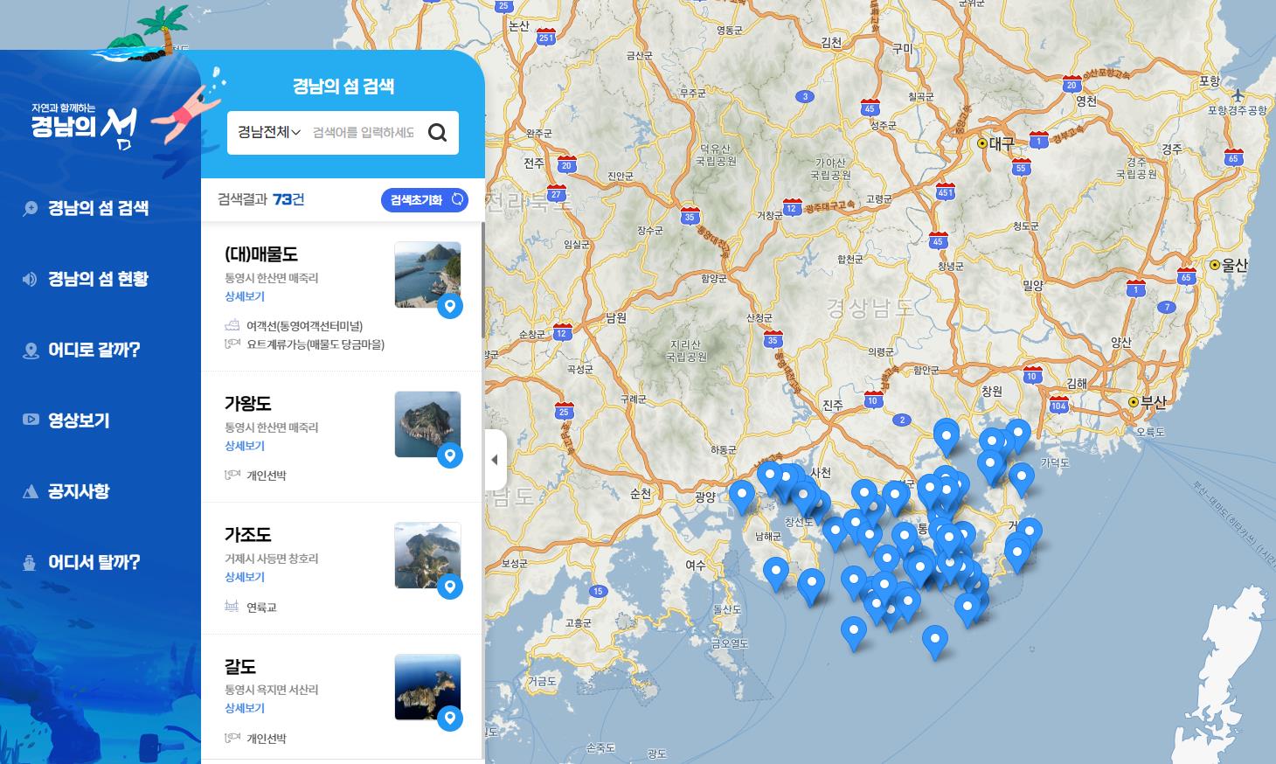This screenshot has width=1276, height=764.
Task: Click the 대구 city label on map
Action: [x=1002, y=142]
